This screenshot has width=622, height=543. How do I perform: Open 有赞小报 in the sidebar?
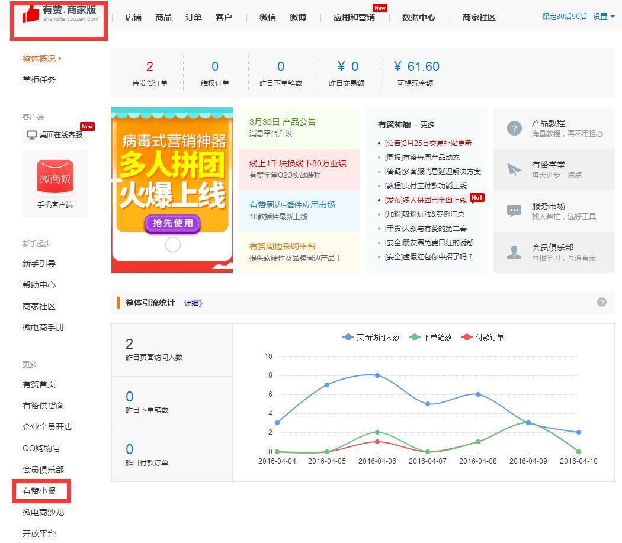[x=39, y=491]
